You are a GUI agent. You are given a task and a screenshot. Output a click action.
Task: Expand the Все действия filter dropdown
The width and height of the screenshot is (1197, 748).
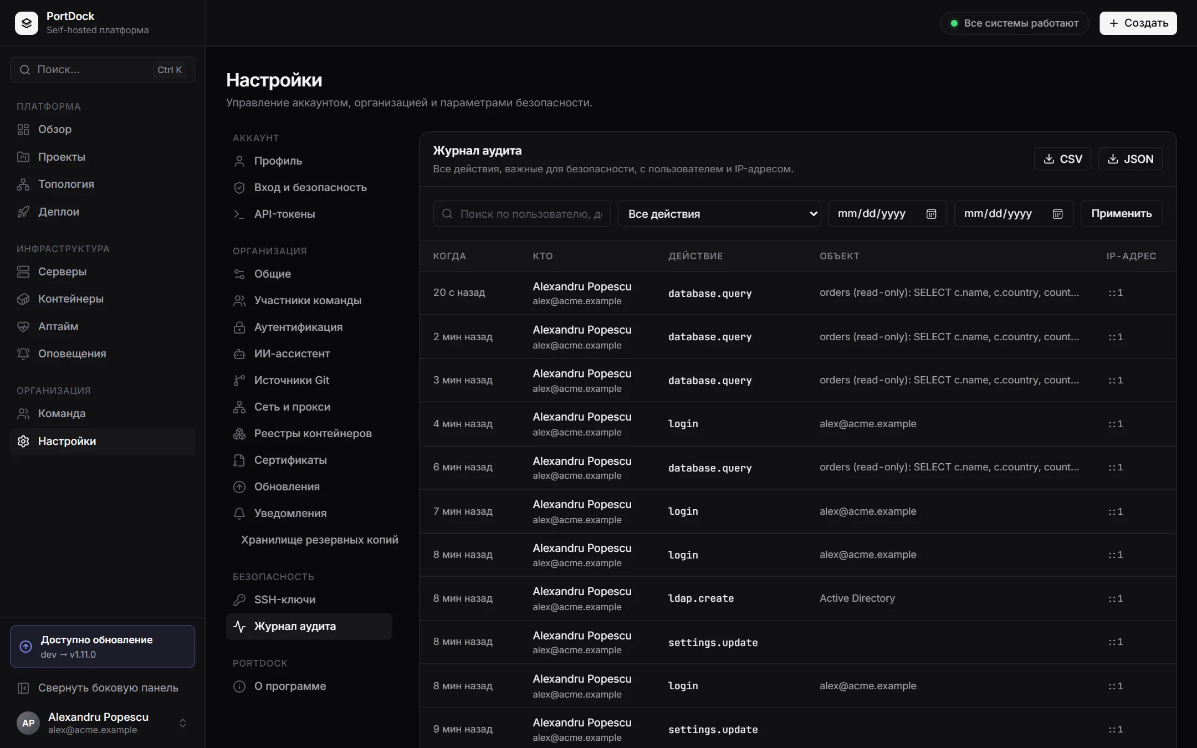(719, 213)
